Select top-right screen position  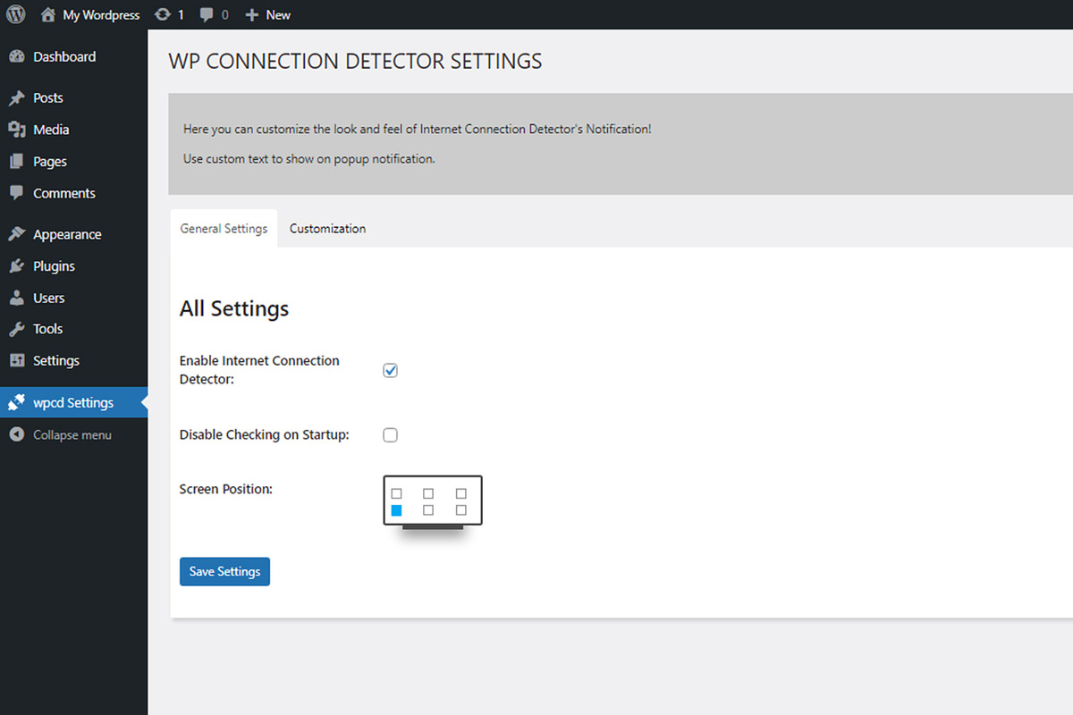(x=461, y=493)
